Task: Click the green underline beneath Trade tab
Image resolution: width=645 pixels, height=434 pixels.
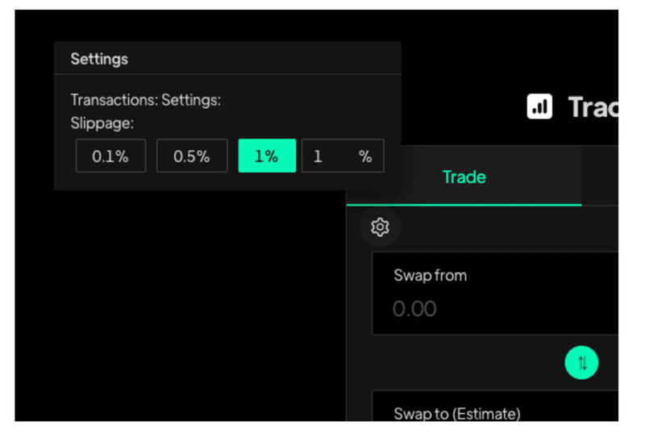Action: (464, 204)
